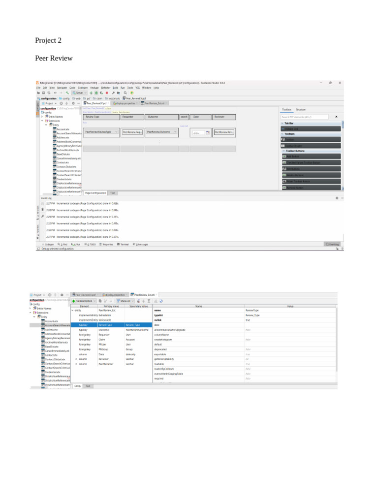Image resolution: width=378 pixels, height=504 pixels.
Task: Expand the Reviewer column row
Action: (x=76, y=359)
